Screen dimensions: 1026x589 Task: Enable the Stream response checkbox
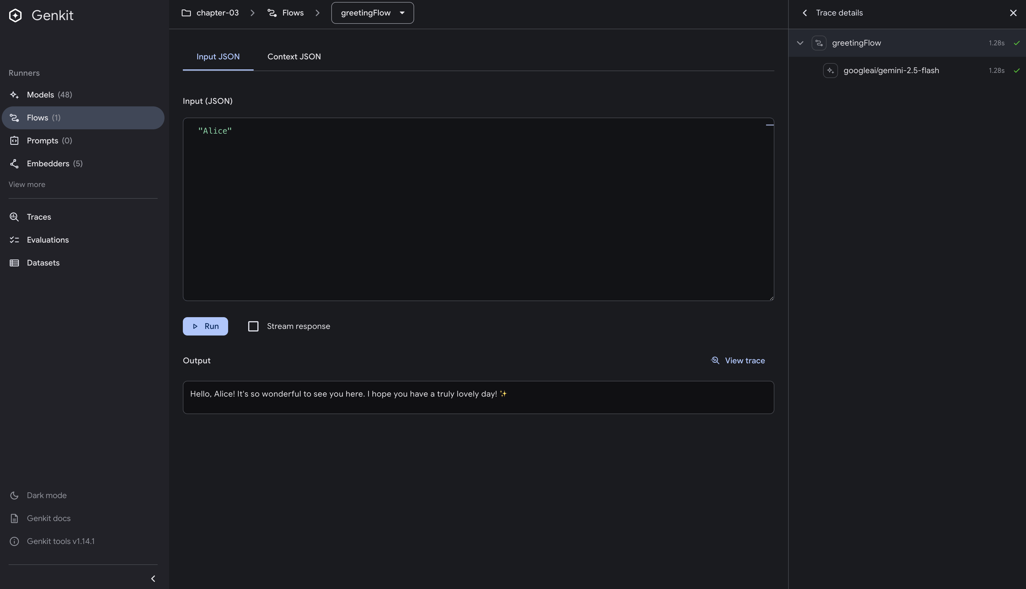253,326
